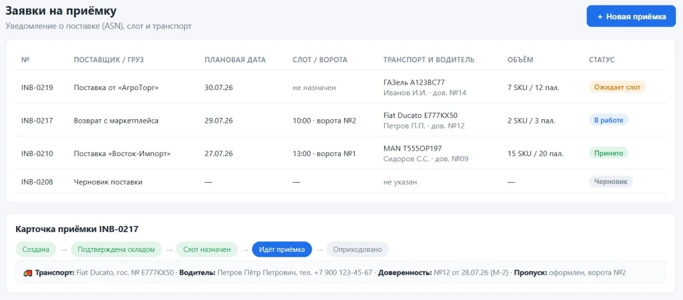Select the Слот назначен step

207,249
